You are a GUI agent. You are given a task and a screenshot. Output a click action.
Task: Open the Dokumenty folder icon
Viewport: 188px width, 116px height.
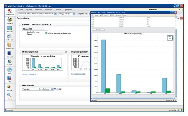coord(9,45)
